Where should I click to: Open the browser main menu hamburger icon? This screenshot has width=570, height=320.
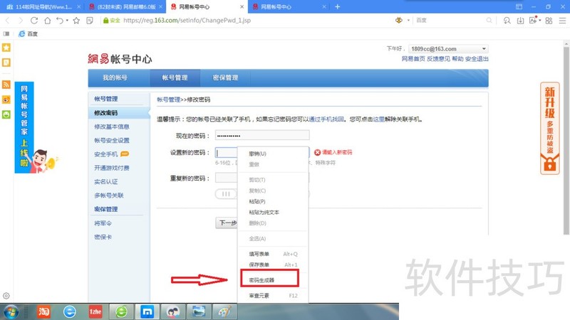click(x=562, y=21)
